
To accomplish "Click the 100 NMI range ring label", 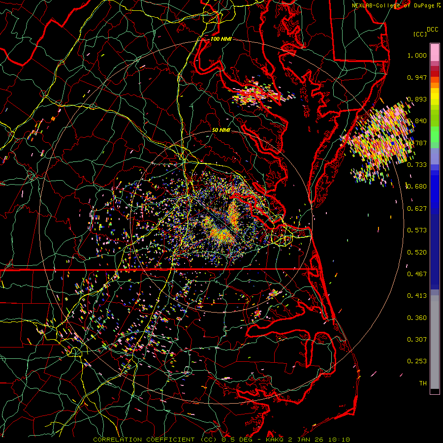I will 221,39.
